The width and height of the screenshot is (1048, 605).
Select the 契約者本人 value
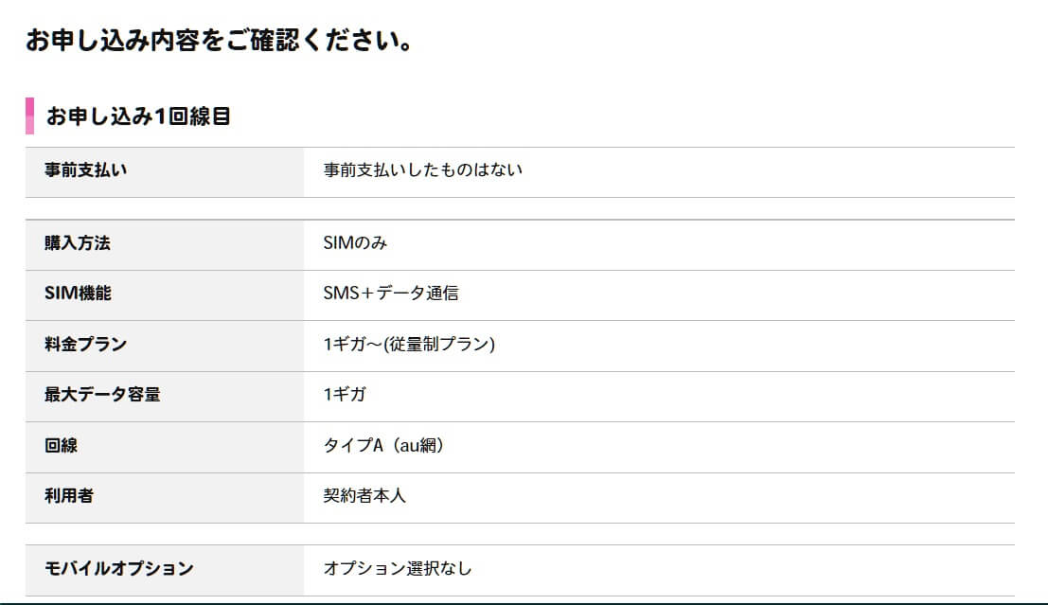[x=364, y=495]
